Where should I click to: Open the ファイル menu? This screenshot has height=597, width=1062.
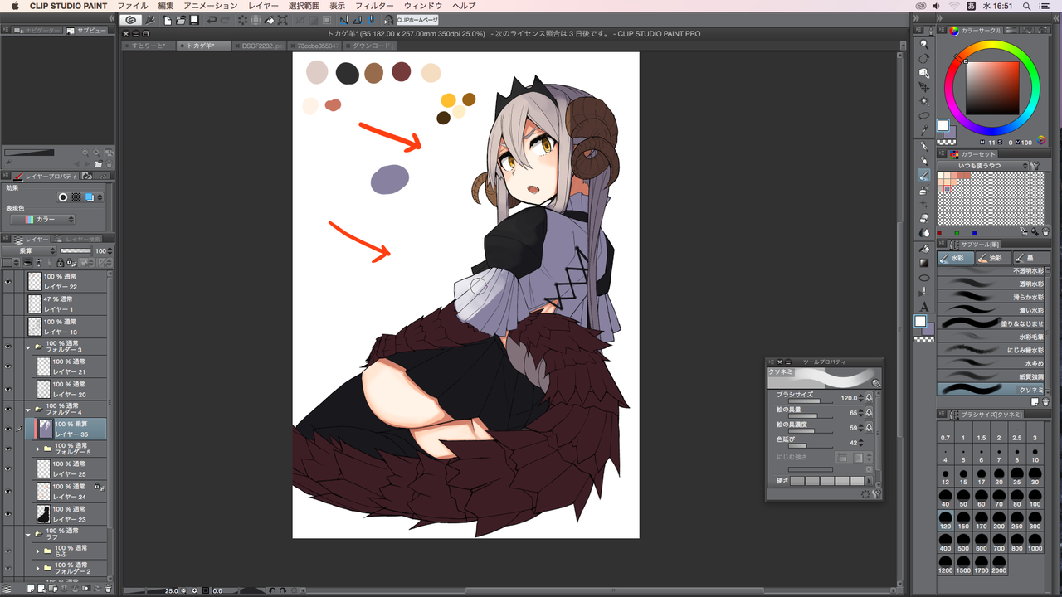click(132, 6)
